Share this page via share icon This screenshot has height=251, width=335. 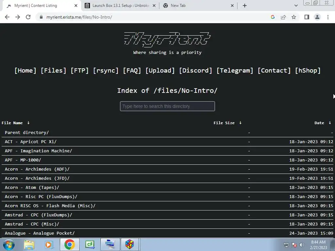coord(283,17)
